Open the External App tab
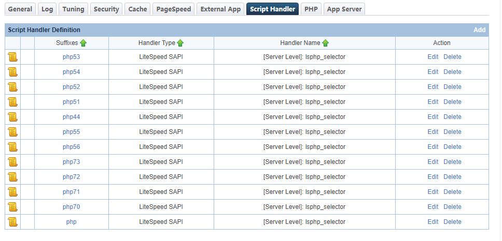This screenshot has width=502, height=241. [x=220, y=9]
